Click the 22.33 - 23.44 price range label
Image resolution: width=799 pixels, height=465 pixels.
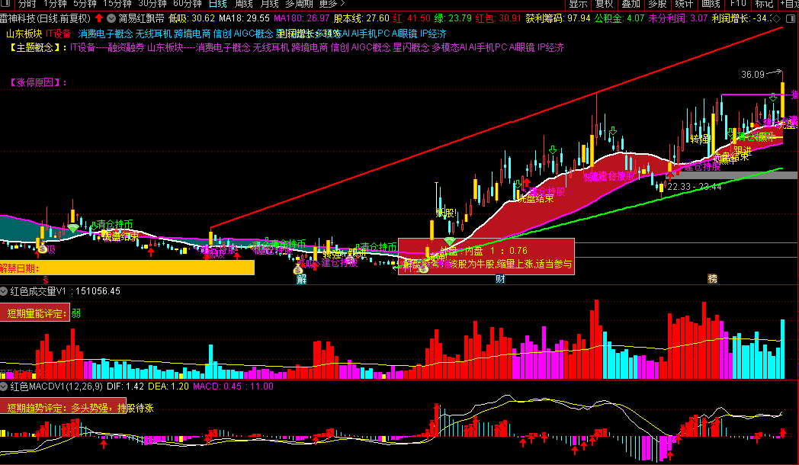(x=694, y=187)
